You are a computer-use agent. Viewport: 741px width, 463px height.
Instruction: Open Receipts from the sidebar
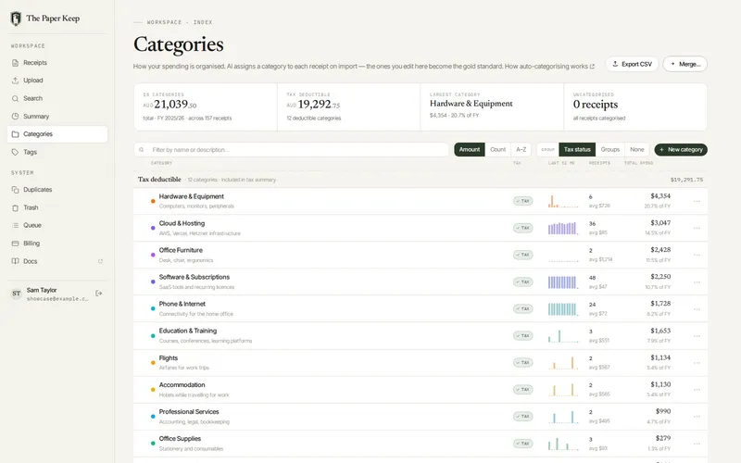coord(57,63)
